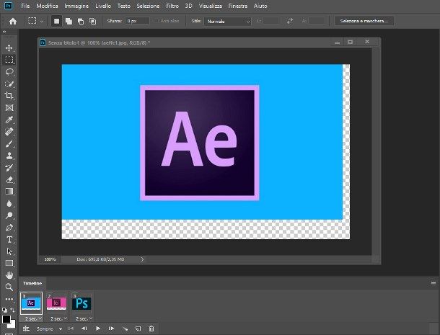440x335 pixels.
Task: Go to the previous frame
Action: pos(84,329)
